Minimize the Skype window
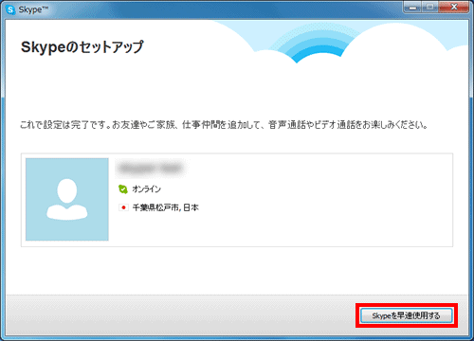The height and width of the screenshot is (341, 474). [412, 8]
